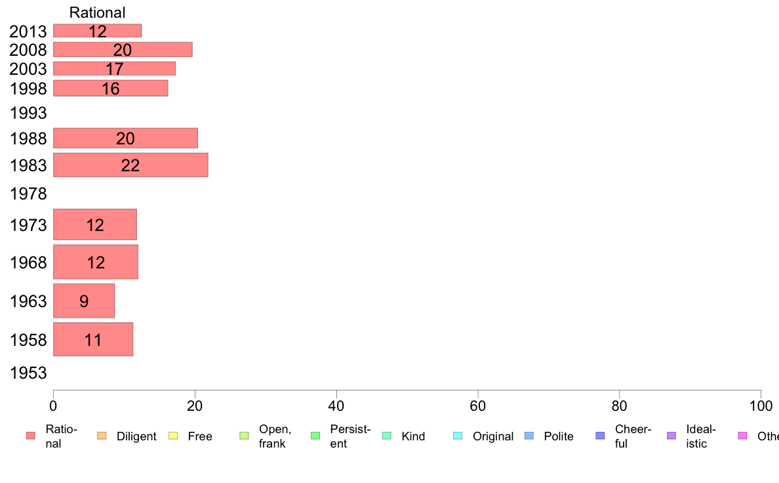Click the 1993 year label

coord(28,113)
